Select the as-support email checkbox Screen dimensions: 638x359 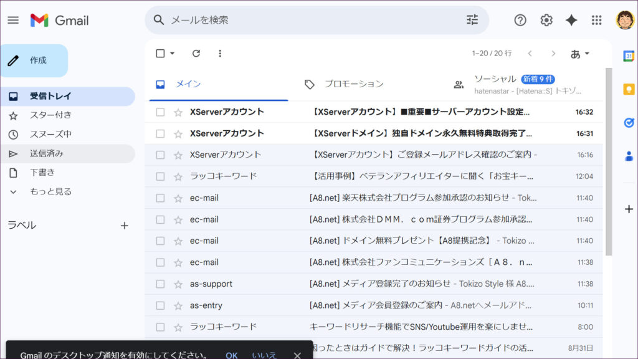pyautogui.click(x=160, y=284)
